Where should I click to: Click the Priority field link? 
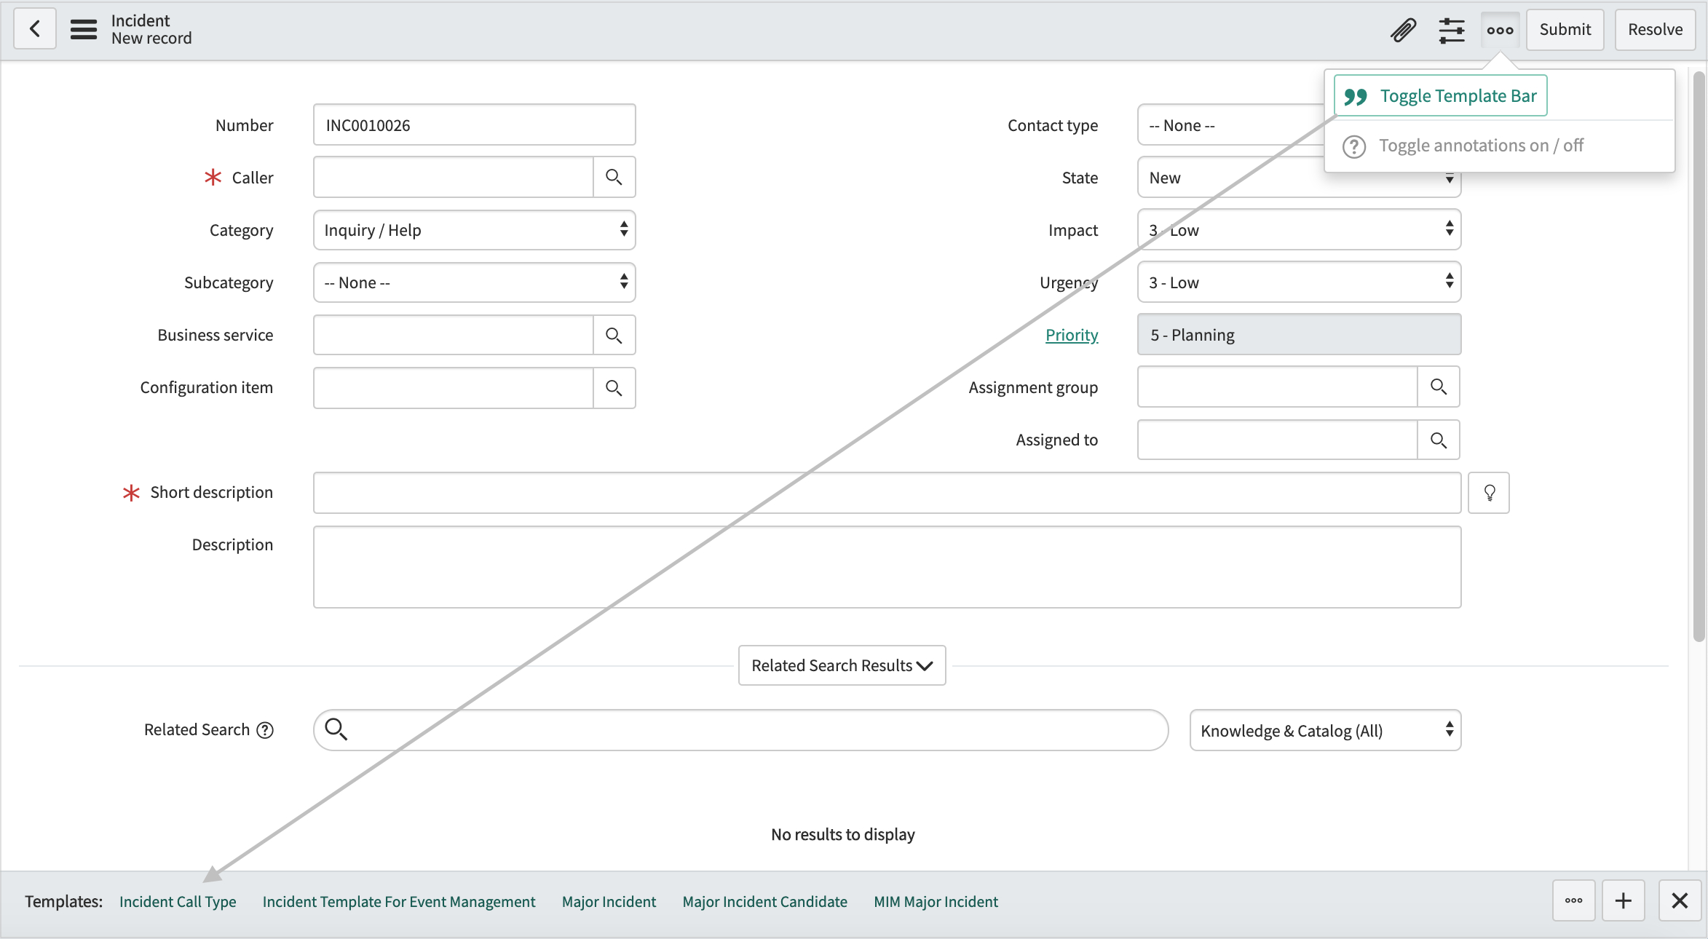(1071, 334)
